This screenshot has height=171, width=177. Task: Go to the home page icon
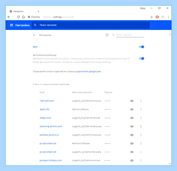point(23,17)
